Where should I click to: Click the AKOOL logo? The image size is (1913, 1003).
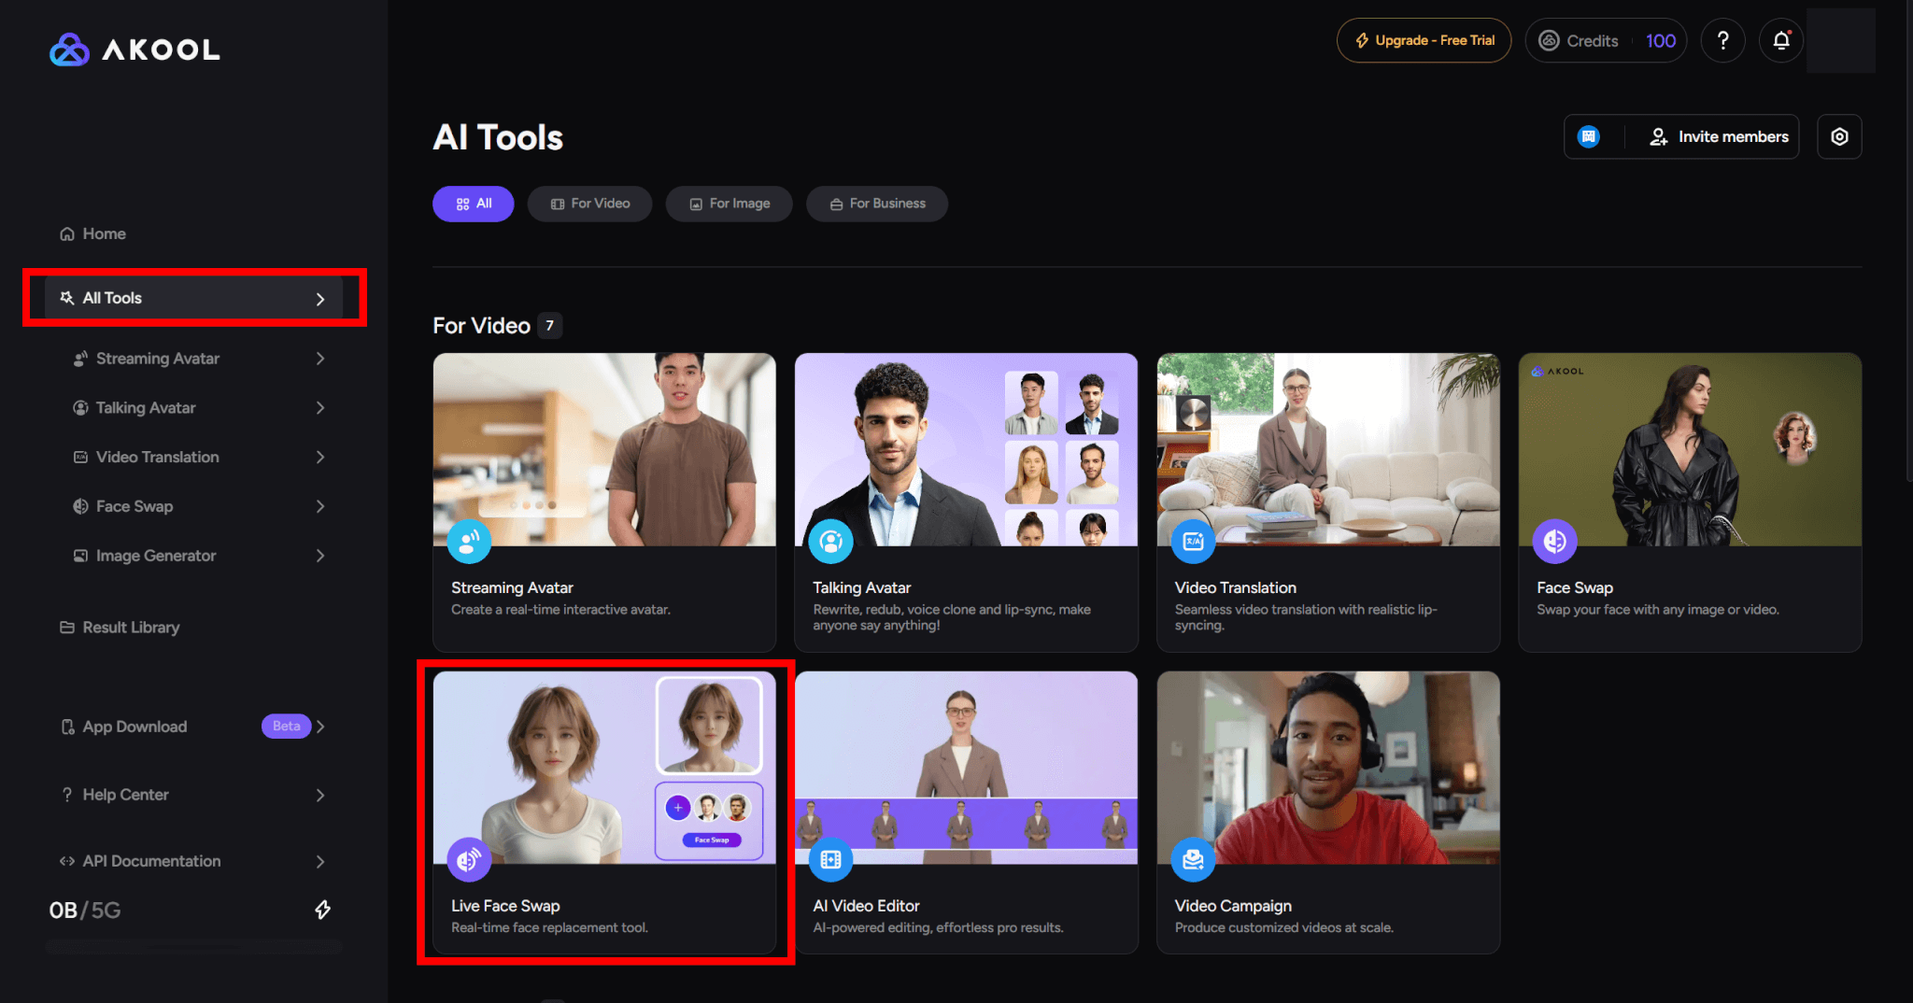tap(135, 49)
